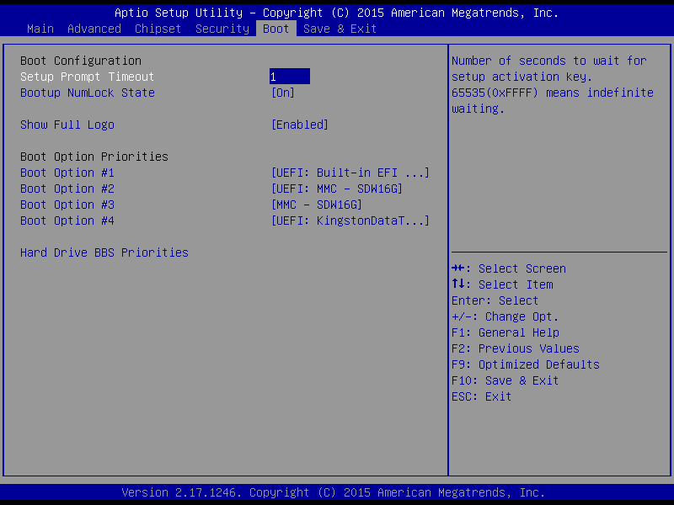Click the Boot tab
Viewport: 674px width, 505px height.
coord(276,29)
